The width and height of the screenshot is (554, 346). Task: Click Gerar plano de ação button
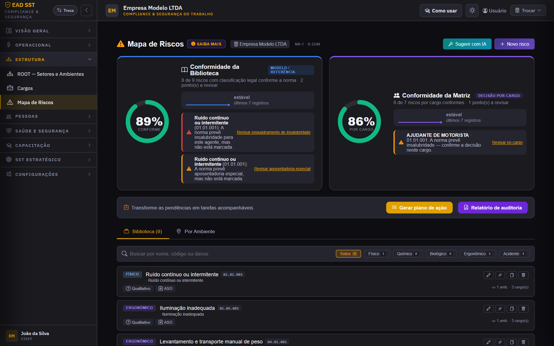[419, 207]
